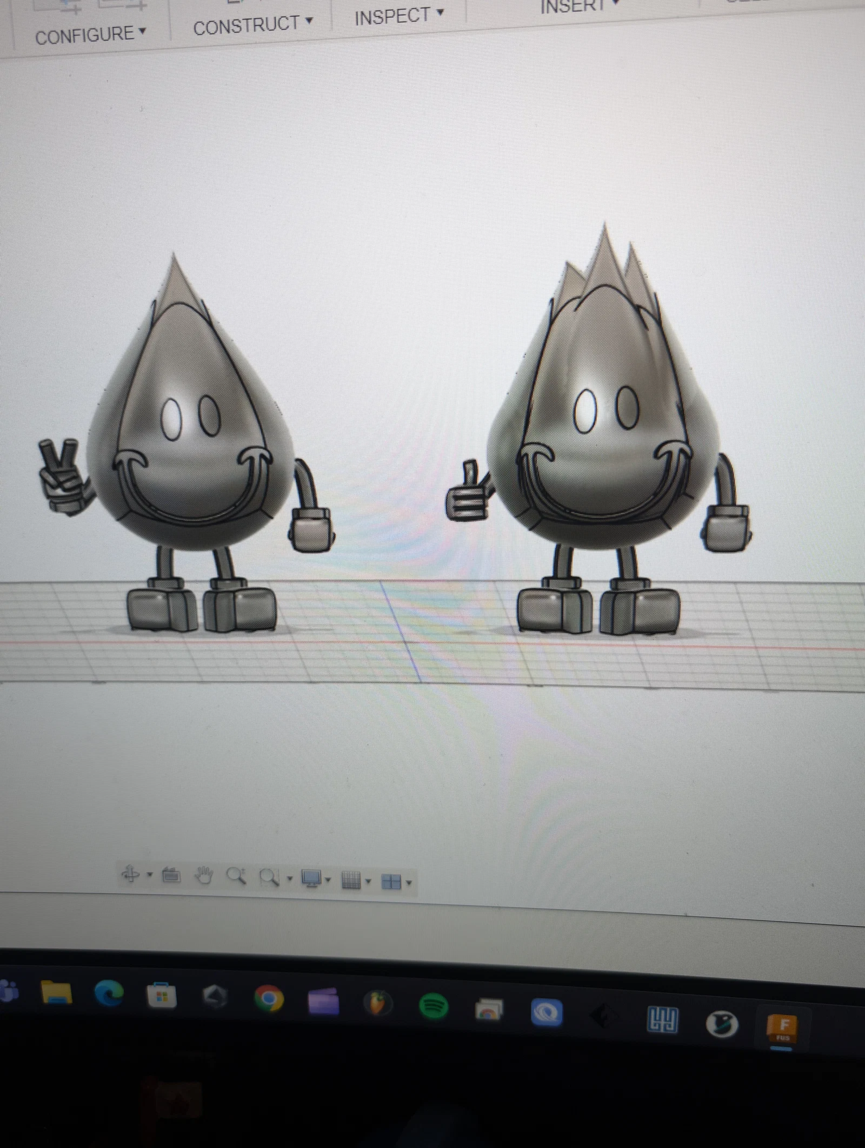Click the Look At icon

[171, 875]
